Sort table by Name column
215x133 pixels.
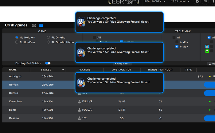click(x=13, y=70)
